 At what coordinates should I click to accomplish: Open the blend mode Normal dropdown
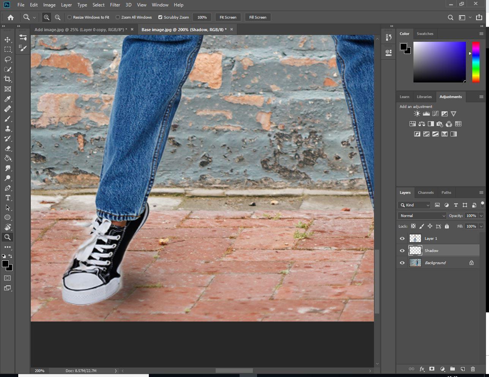(x=422, y=215)
